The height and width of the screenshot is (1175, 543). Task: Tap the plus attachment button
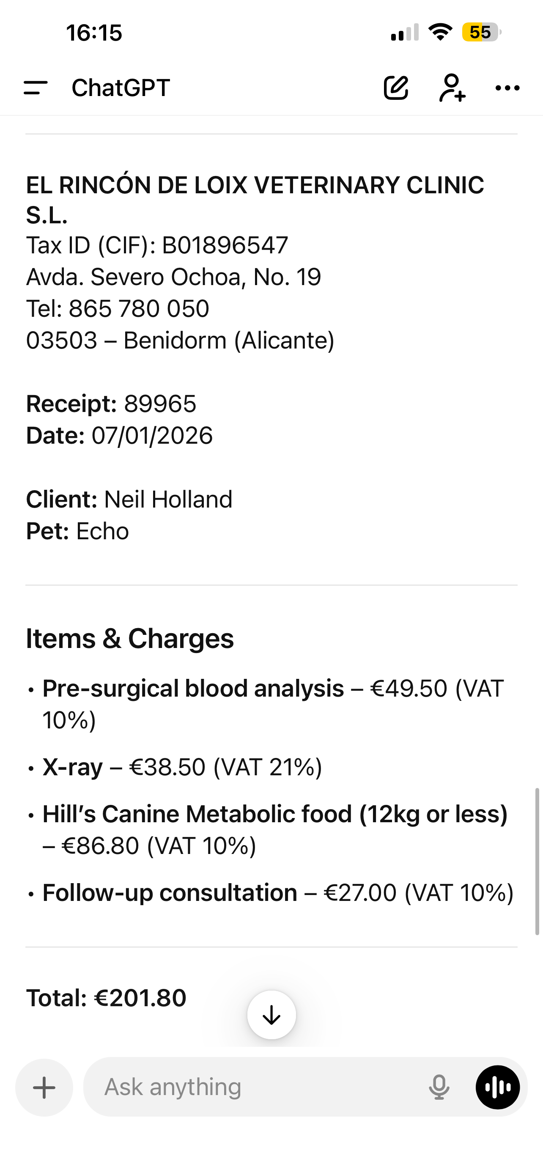(x=44, y=1087)
